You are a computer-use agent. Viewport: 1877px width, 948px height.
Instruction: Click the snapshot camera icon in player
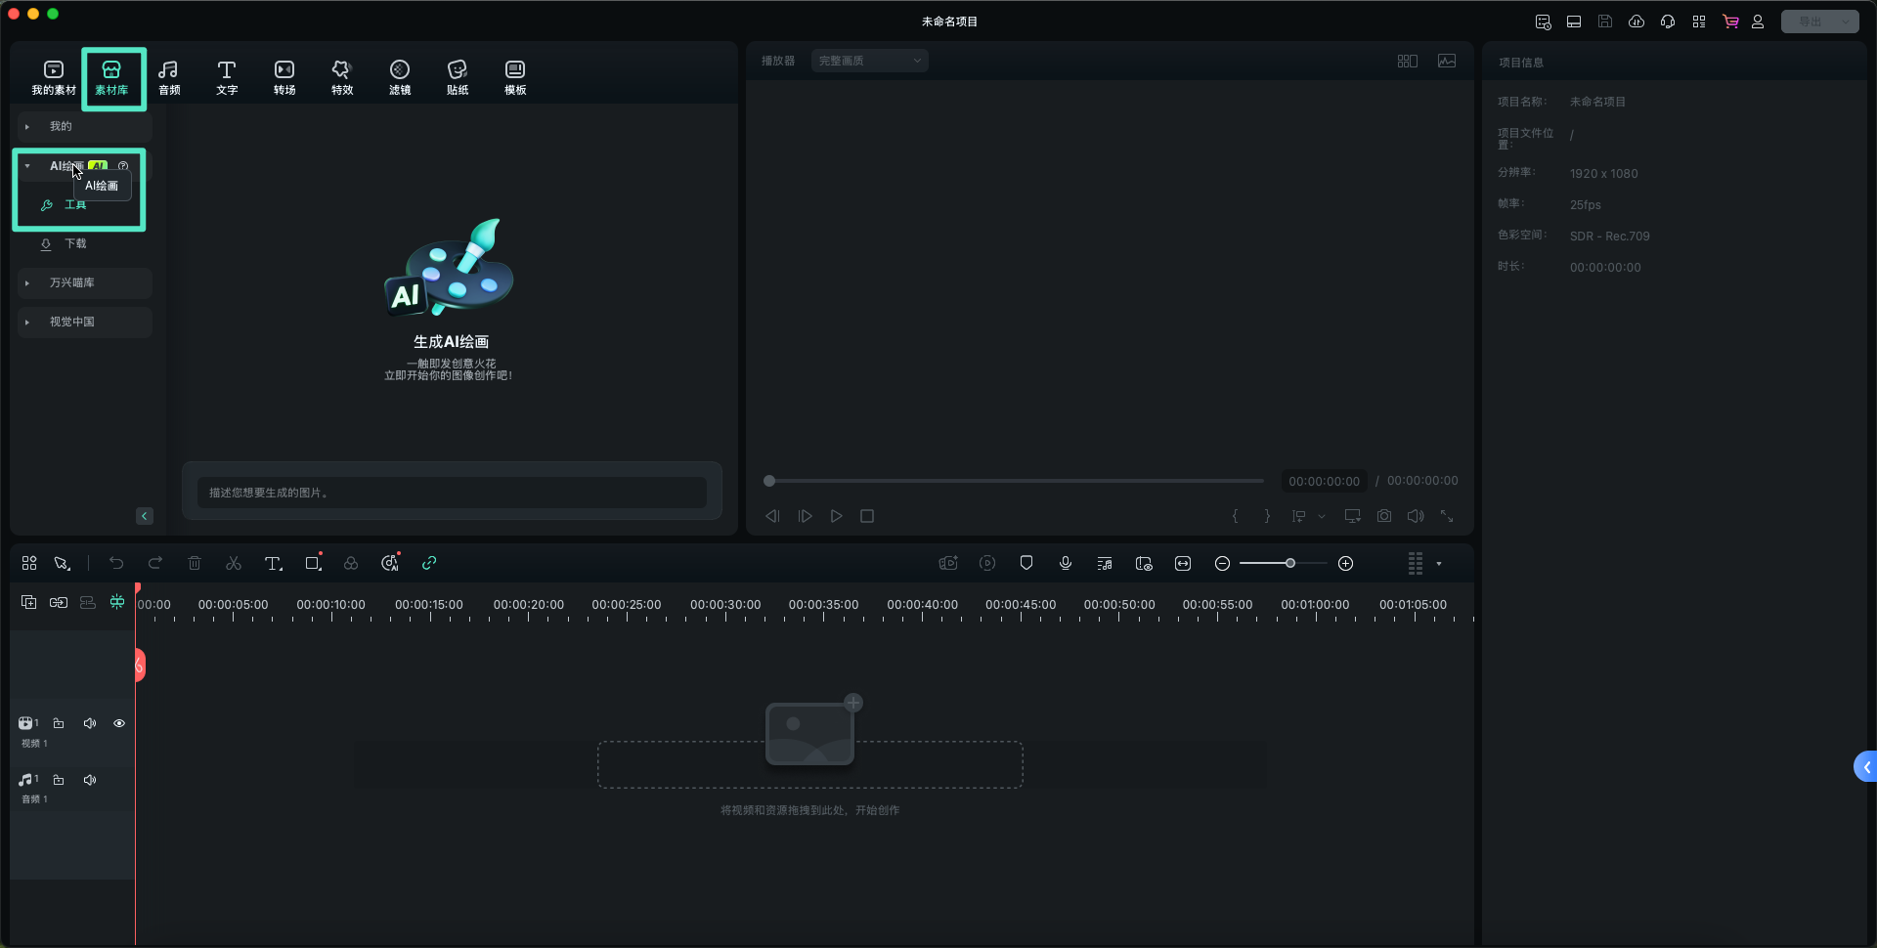pos(1384,516)
